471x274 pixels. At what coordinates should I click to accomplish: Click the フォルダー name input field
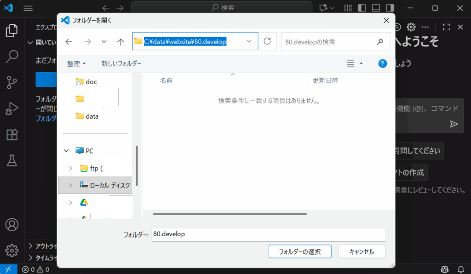pyautogui.click(x=268, y=234)
